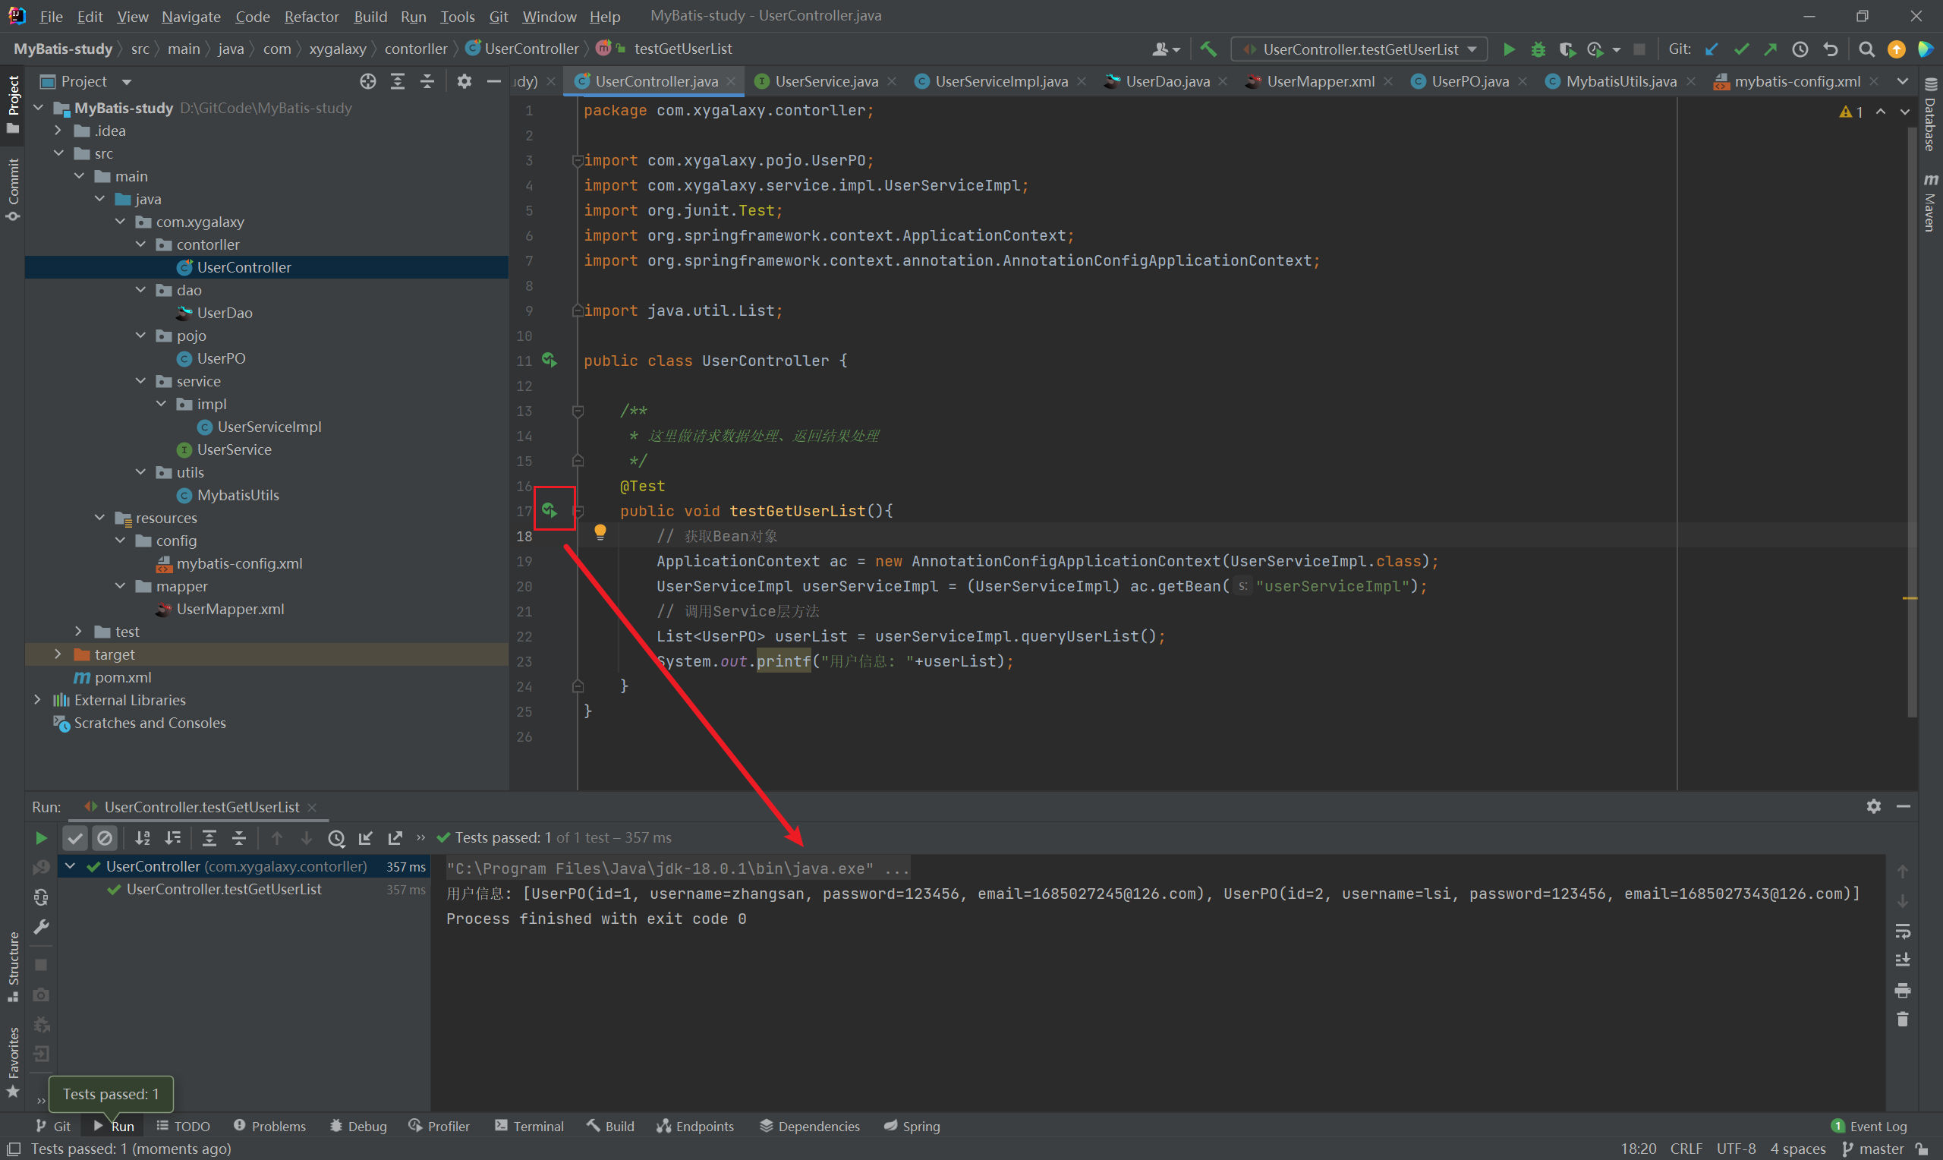This screenshot has width=1943, height=1160.
Task: Rerun tests in the Run panel
Action: coord(41,838)
